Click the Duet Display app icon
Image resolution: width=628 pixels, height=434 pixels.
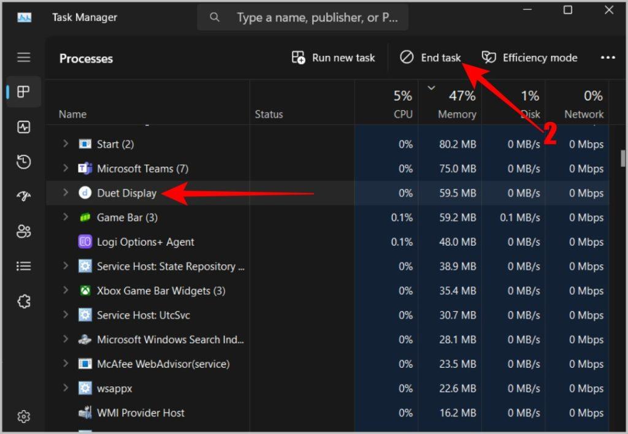click(x=85, y=193)
